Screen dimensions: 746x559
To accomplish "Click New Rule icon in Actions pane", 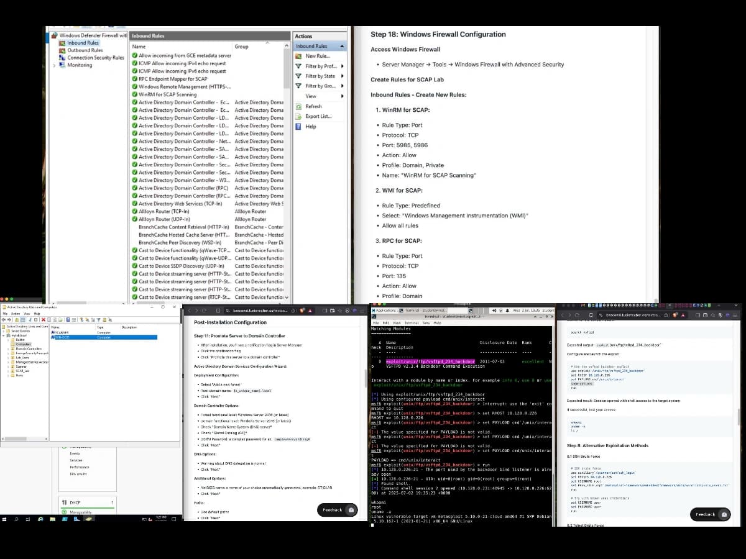I will 299,56.
